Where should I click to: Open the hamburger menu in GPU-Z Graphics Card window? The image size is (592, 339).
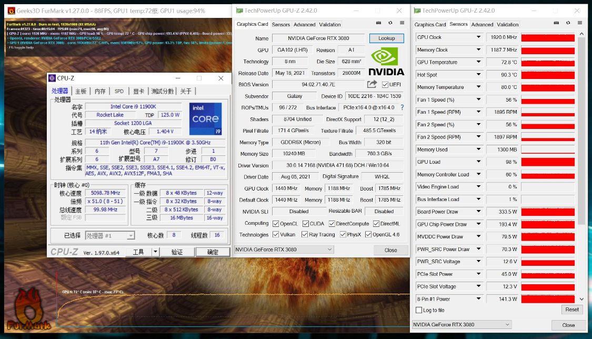pos(402,23)
